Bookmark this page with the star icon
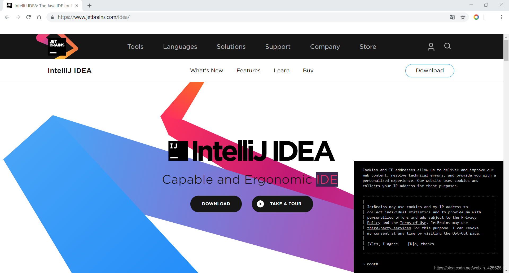The width and height of the screenshot is (509, 273). (463, 17)
